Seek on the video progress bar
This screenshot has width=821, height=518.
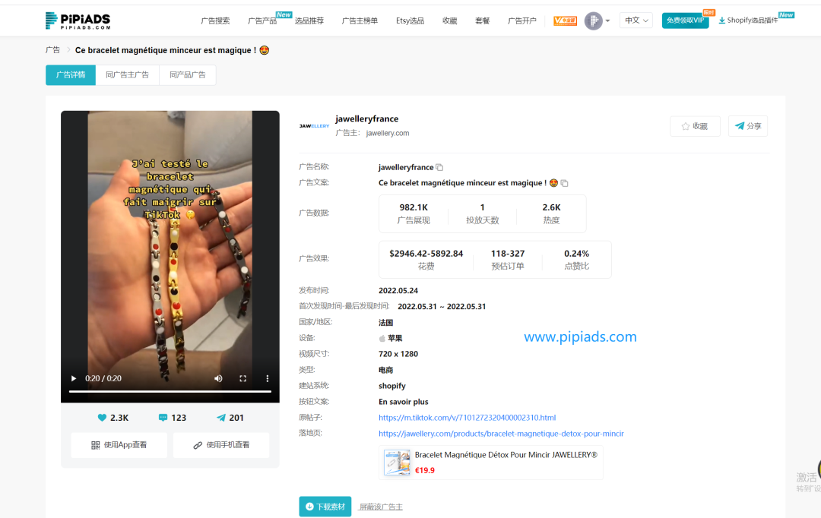pos(170,391)
